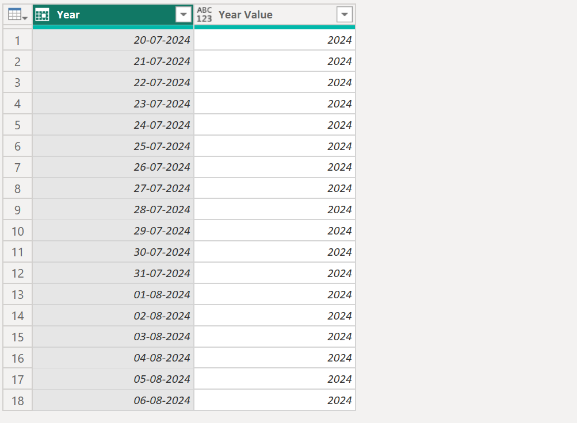This screenshot has width=577, height=423.
Task: Click row number 1 to select the row
Action: pos(17,40)
